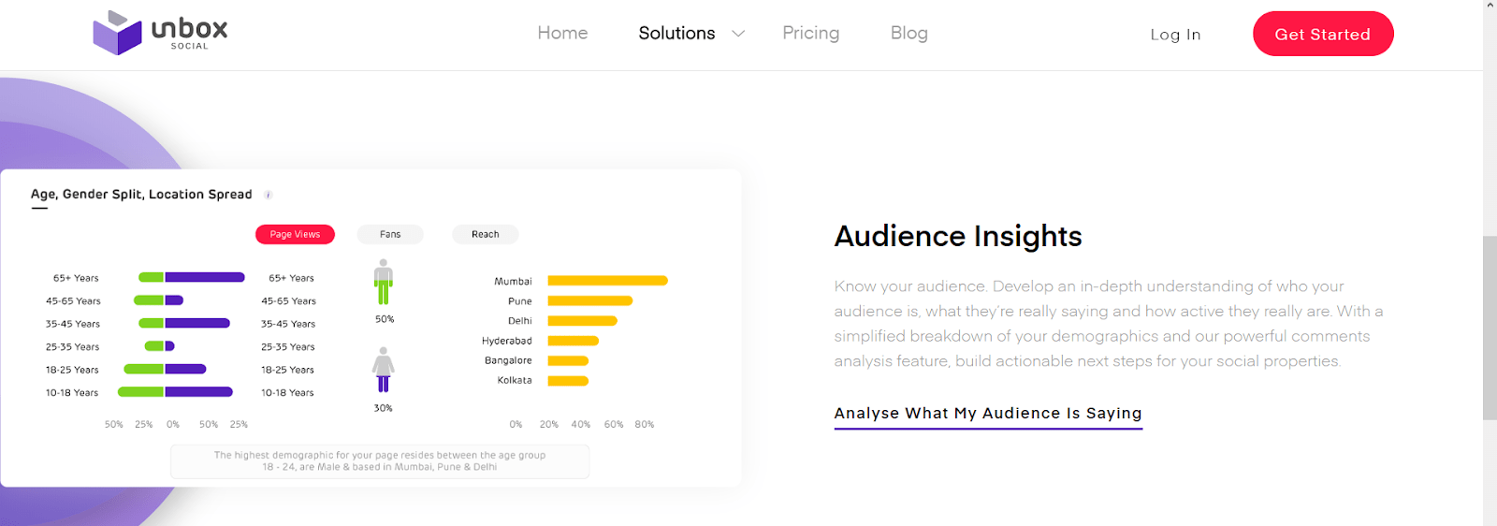Click the Log In link
The height and width of the screenshot is (526, 1497).
click(1175, 35)
